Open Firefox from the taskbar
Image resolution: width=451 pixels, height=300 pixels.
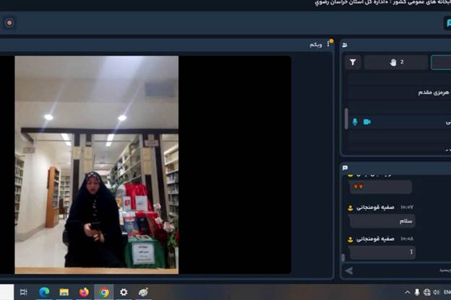[84, 292]
